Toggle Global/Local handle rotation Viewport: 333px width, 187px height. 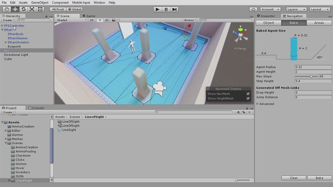pyautogui.click(x=74, y=9)
